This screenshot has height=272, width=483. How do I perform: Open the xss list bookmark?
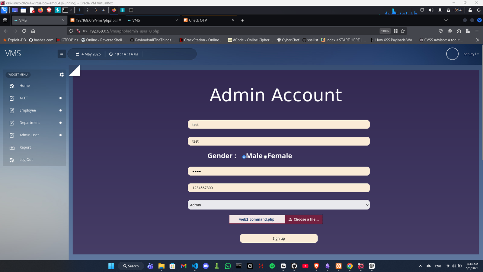tap(310, 40)
